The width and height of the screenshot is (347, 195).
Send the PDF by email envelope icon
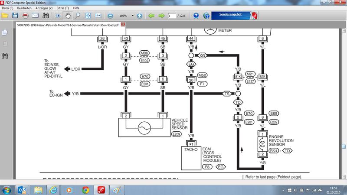coord(36,16)
